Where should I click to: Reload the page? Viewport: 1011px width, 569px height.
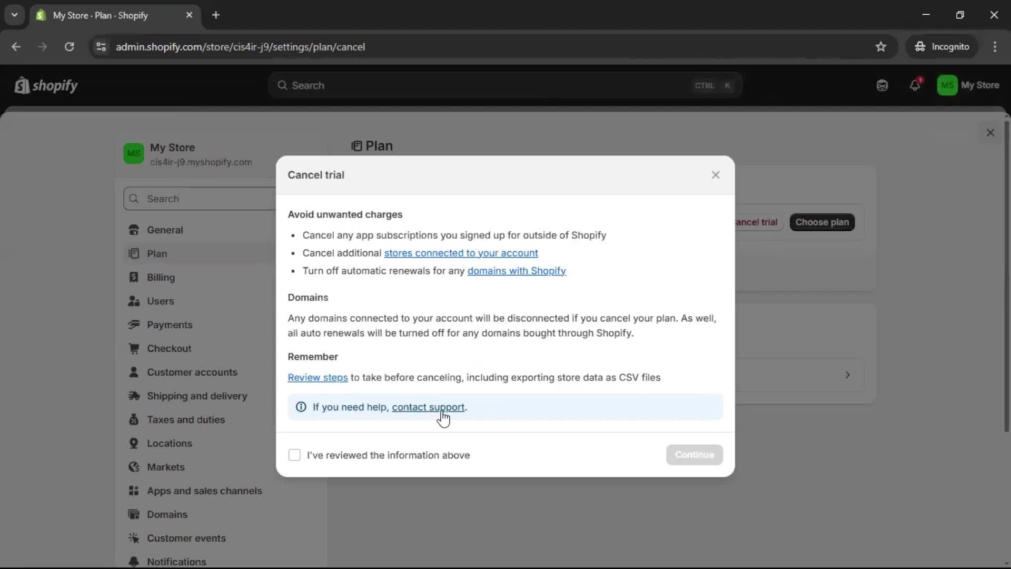tap(69, 47)
